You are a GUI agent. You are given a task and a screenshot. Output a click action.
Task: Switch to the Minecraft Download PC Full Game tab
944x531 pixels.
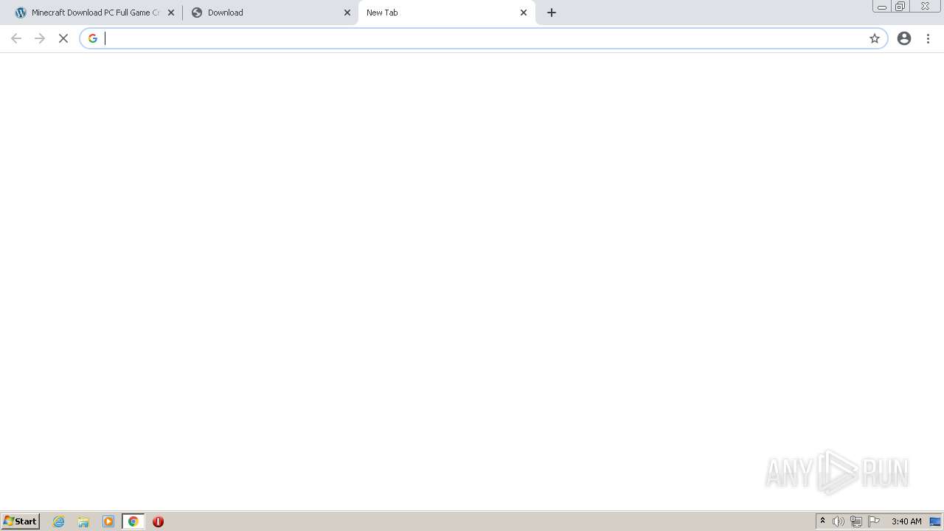pyautogui.click(x=94, y=13)
